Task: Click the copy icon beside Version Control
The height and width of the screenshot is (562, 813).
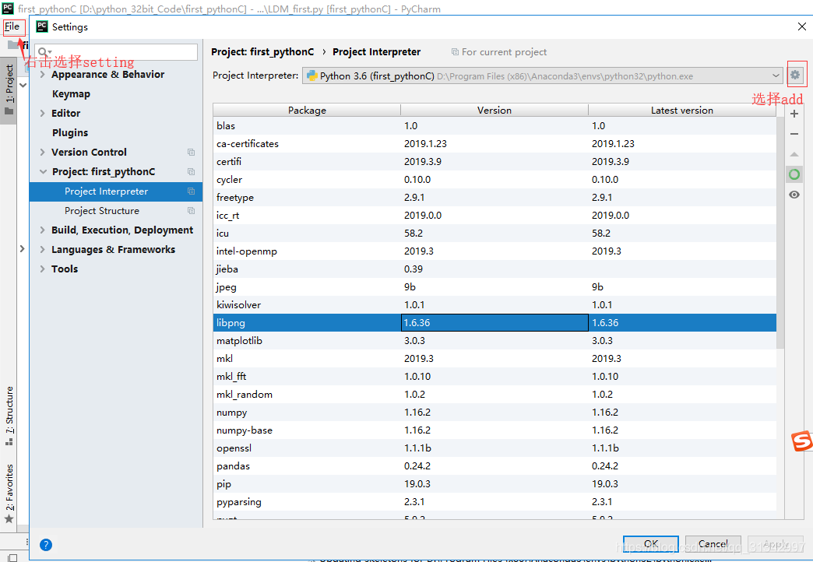Action: (x=191, y=152)
